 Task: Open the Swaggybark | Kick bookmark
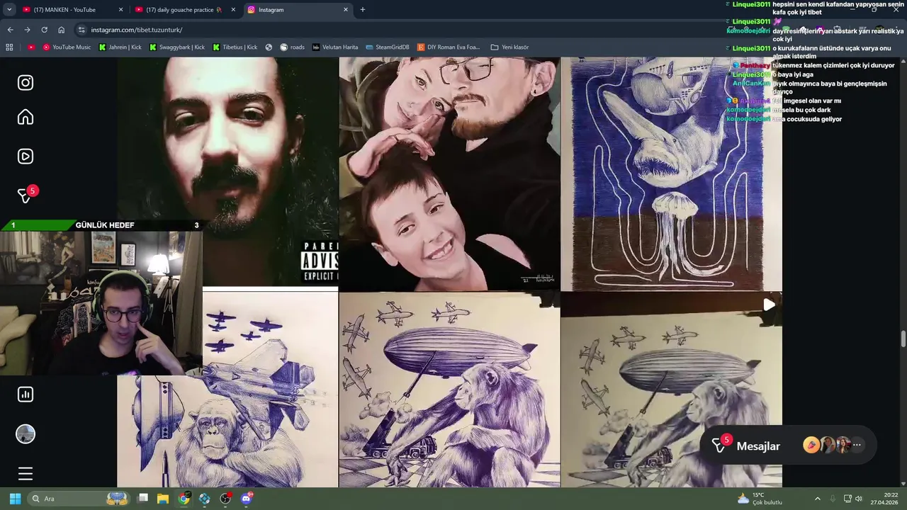177,47
